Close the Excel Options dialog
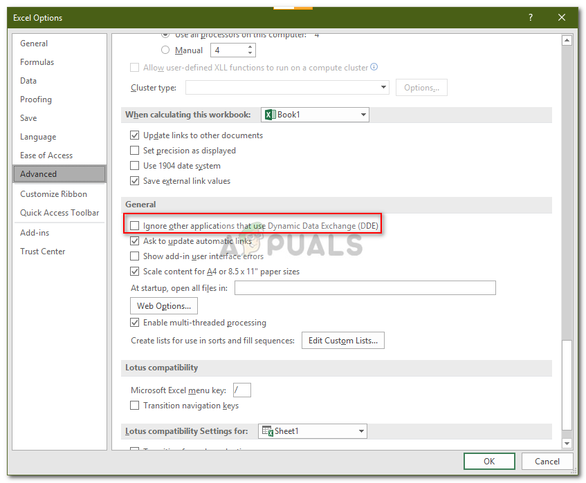Screen dimensions: 586x483 [x=561, y=17]
